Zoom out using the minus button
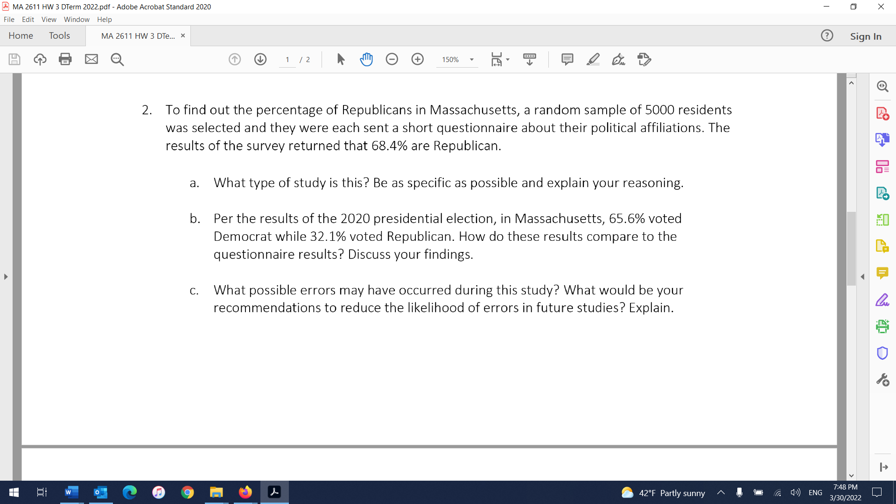896x504 pixels. [392, 59]
